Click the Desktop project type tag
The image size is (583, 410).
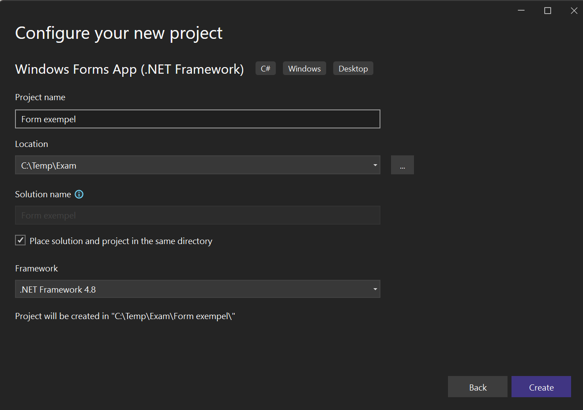point(353,68)
